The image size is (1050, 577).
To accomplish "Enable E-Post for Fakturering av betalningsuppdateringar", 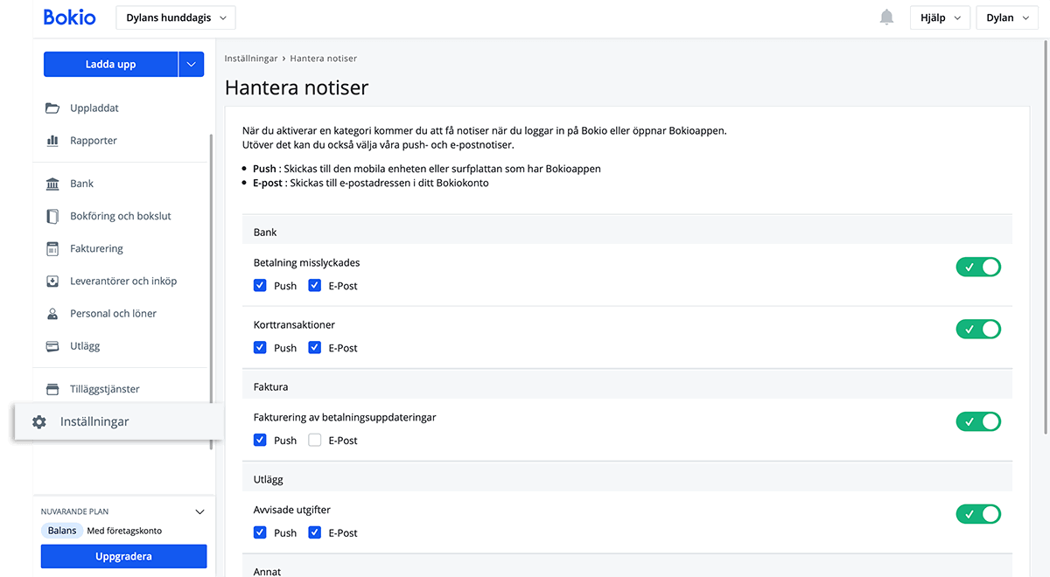I will pyautogui.click(x=315, y=441).
